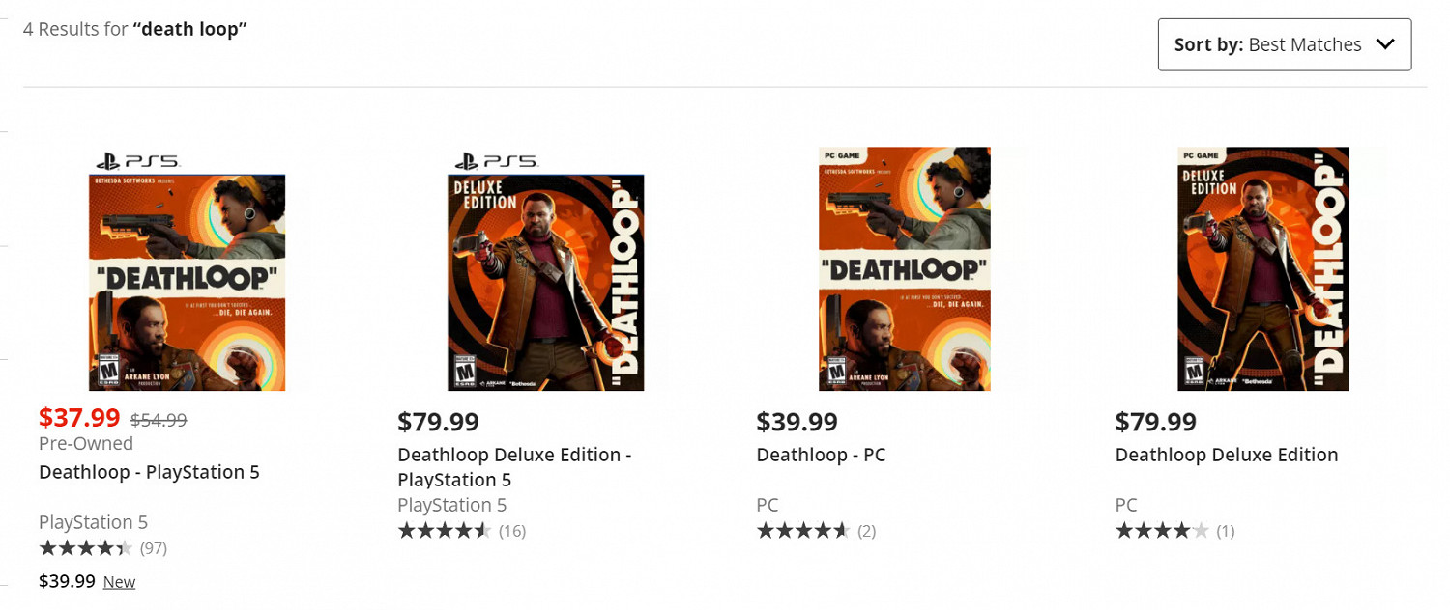The image size is (1450, 610).
Task: Click Deathloop Deluxe Edition - PlayStation 5 title
Action: tap(514, 467)
